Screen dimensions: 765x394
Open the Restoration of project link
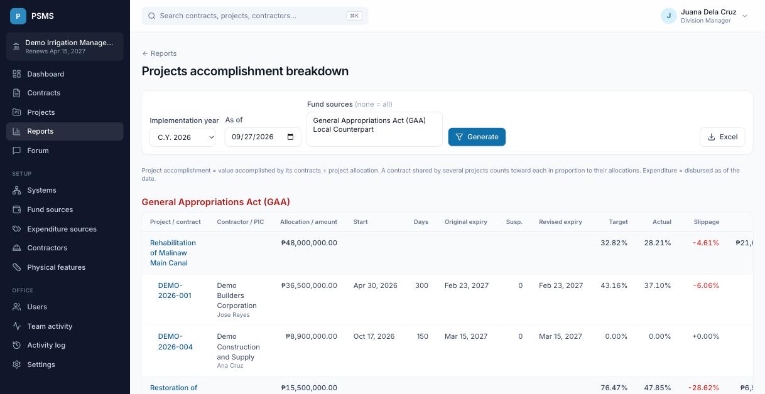click(x=173, y=388)
